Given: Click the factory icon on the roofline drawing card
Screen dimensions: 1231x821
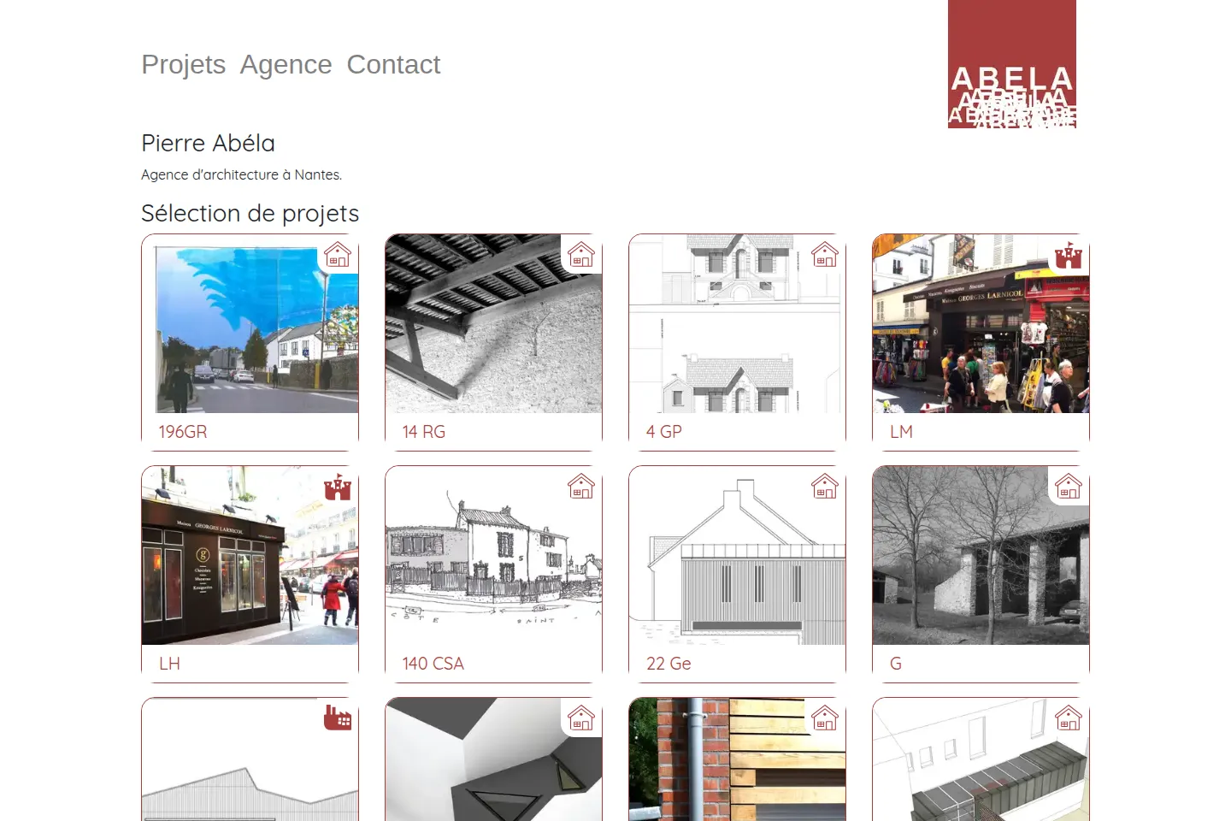Looking at the screenshot, I should [x=338, y=718].
